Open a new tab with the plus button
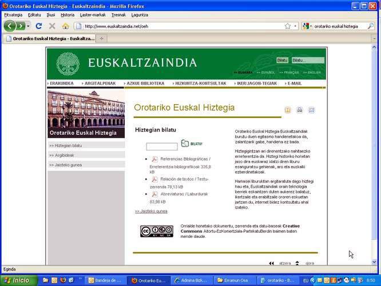Viewport: 381px width, 286px height. pos(102,38)
